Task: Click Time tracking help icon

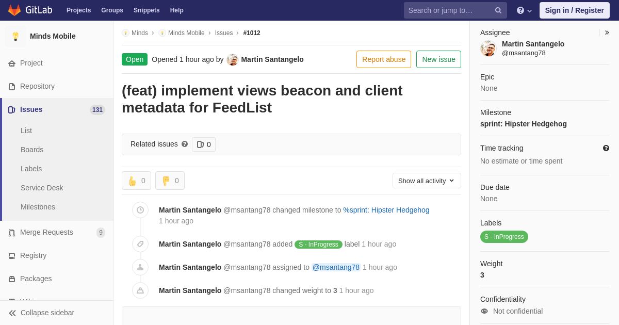Action: [606, 148]
